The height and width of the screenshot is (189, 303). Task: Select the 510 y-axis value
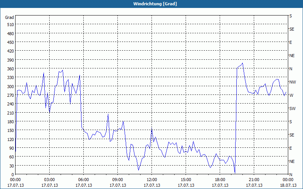point(11,25)
